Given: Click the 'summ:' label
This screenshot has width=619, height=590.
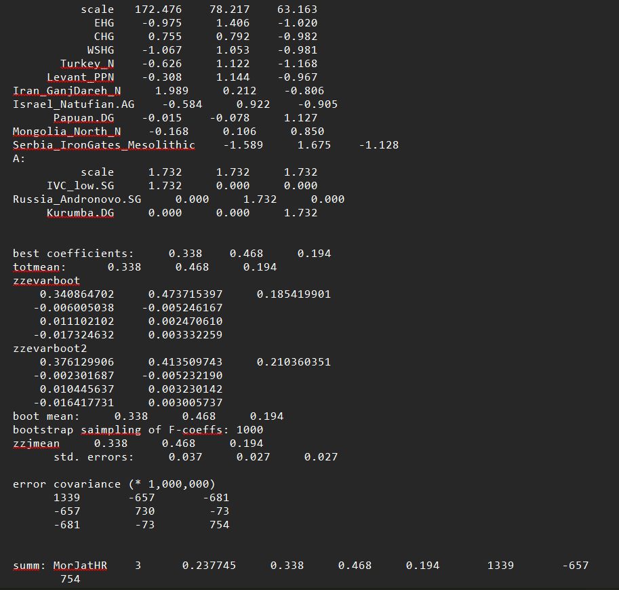Looking at the screenshot, I should pos(30,566).
